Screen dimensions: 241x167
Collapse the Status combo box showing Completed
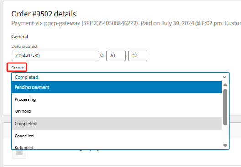coord(120,77)
